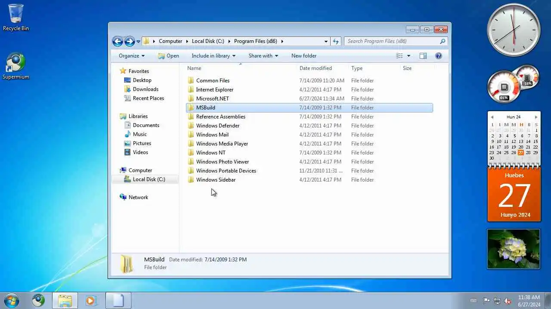Viewport: 551px width, 309px height.
Task: Open the Include in library menu
Action: click(x=214, y=56)
